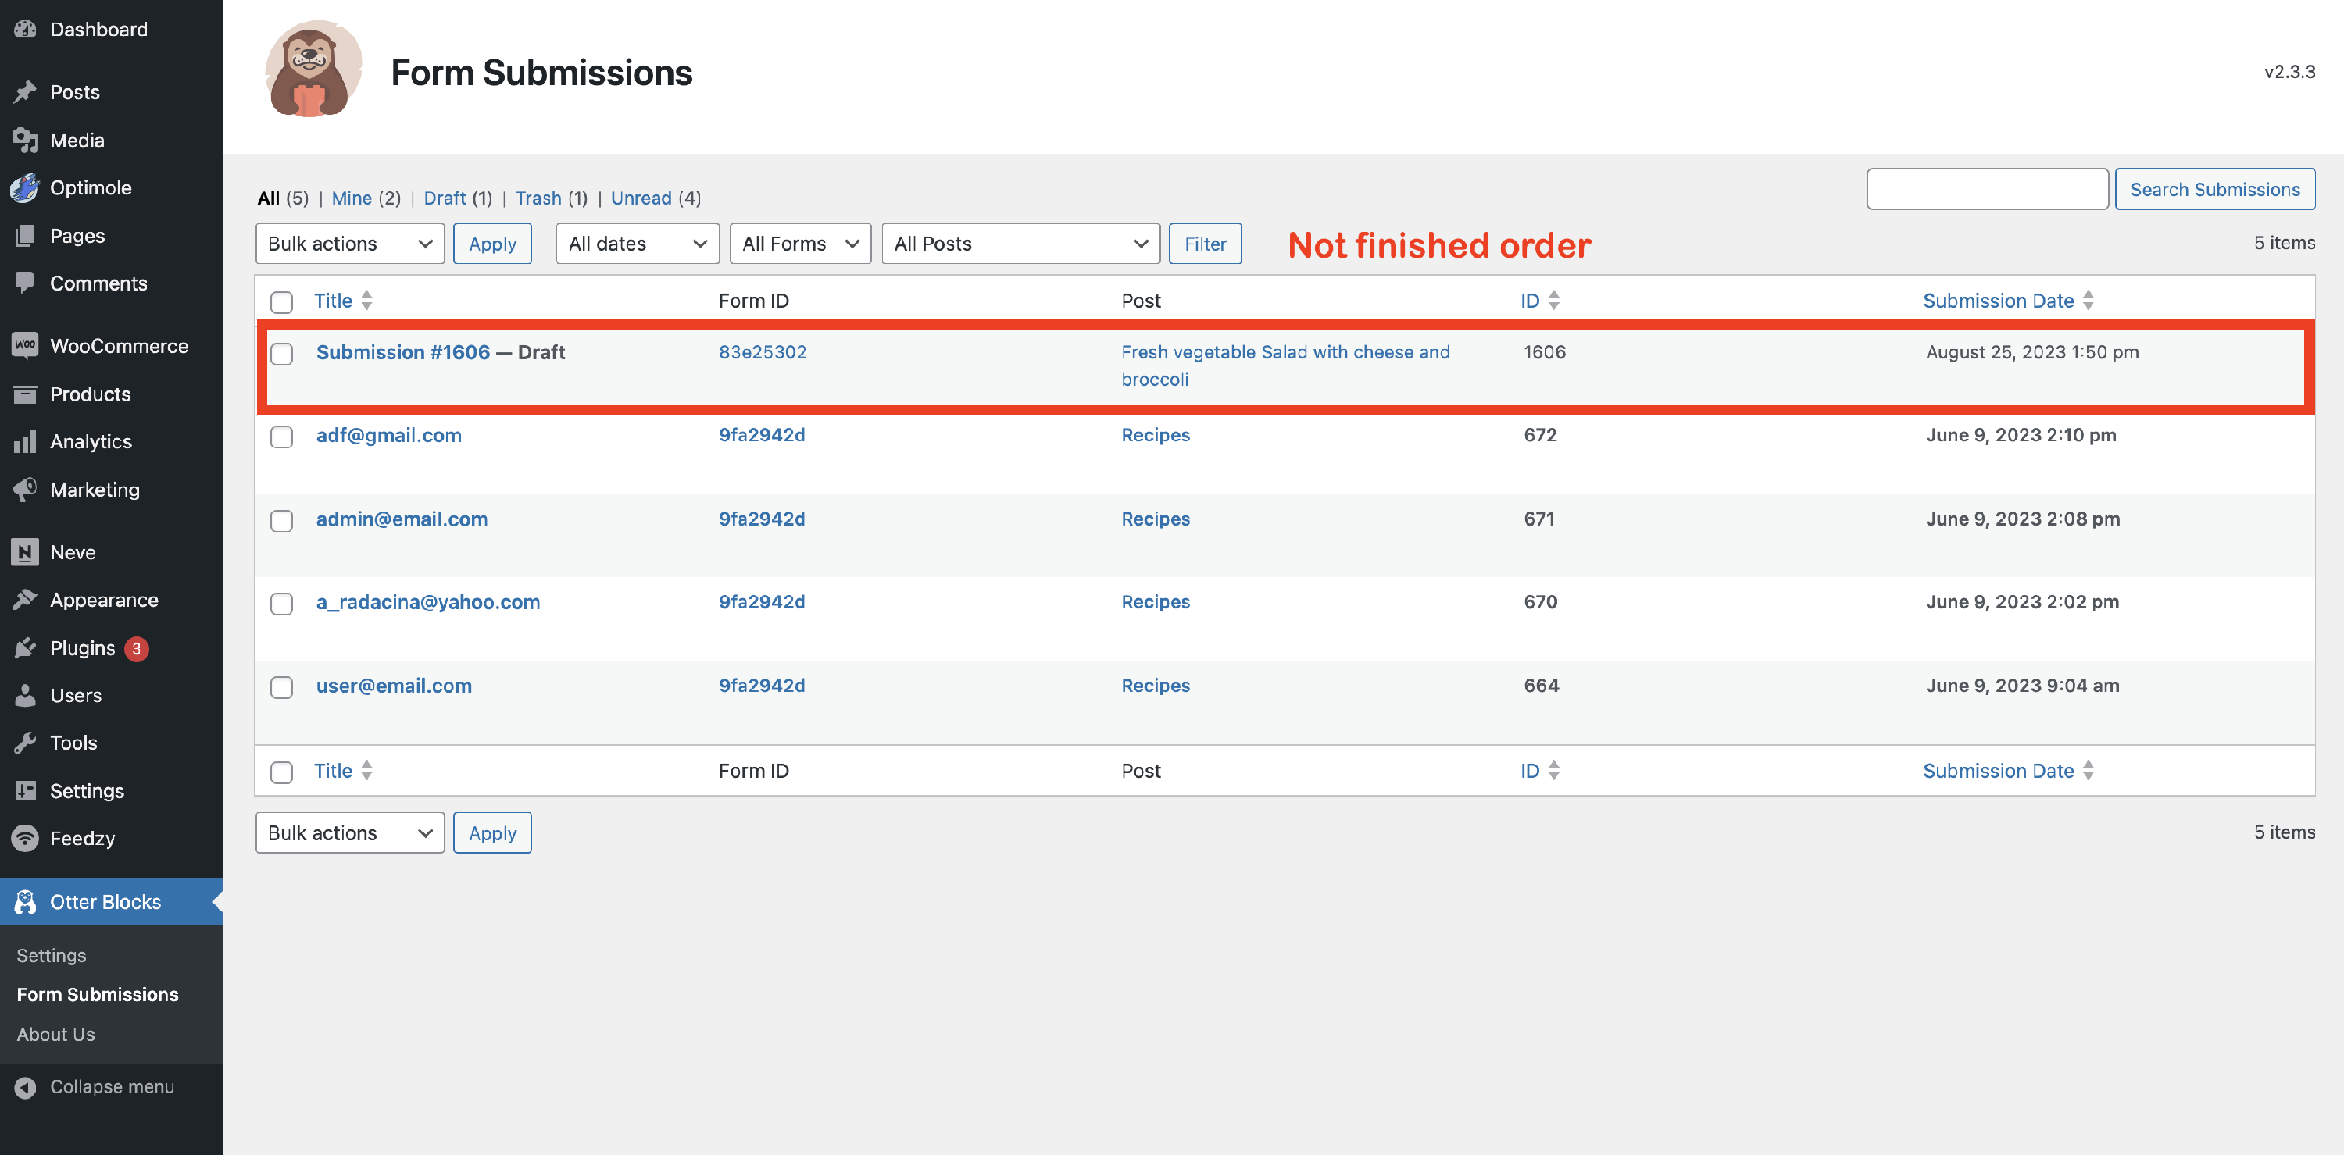Open Otter Blocks Settings submenu item
This screenshot has height=1155, width=2344.
pyautogui.click(x=51, y=955)
